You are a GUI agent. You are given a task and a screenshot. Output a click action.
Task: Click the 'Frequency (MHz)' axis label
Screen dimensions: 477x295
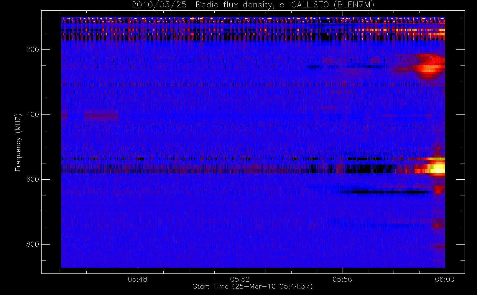click(x=18, y=142)
